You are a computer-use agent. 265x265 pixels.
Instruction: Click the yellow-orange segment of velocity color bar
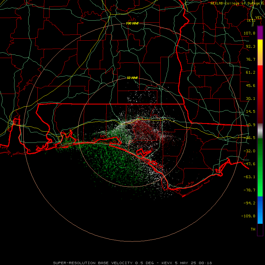tap(260, 52)
